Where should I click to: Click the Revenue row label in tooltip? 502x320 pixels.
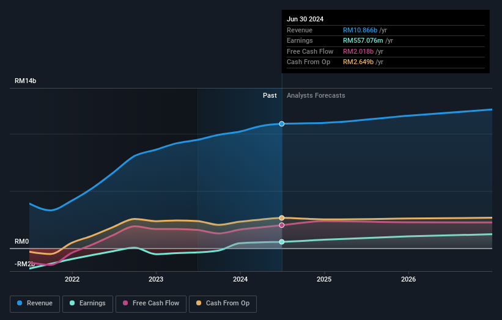pos(300,30)
